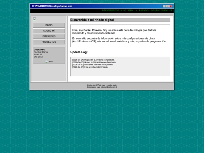Image resolution: width=204 pixels, height=153 pixels.
Task: Click the paragraph about Linux configurations
Action: [x=119, y=40]
